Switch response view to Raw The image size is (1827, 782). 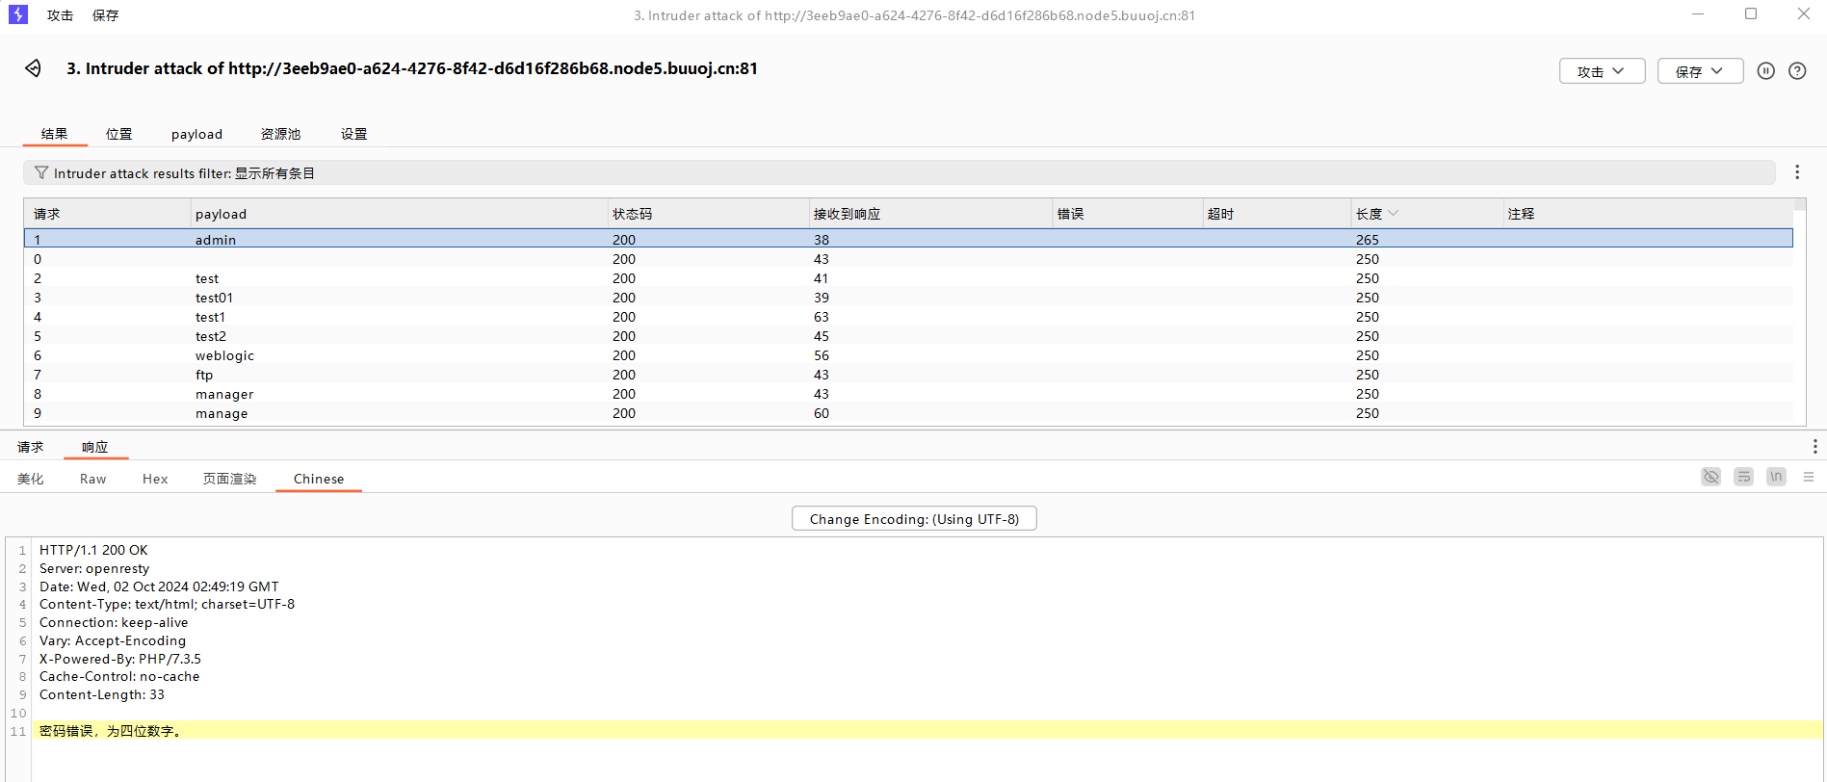pyautogui.click(x=93, y=479)
